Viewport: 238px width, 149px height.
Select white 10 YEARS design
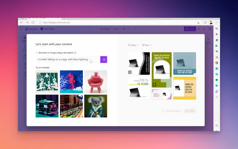(x=139, y=88)
